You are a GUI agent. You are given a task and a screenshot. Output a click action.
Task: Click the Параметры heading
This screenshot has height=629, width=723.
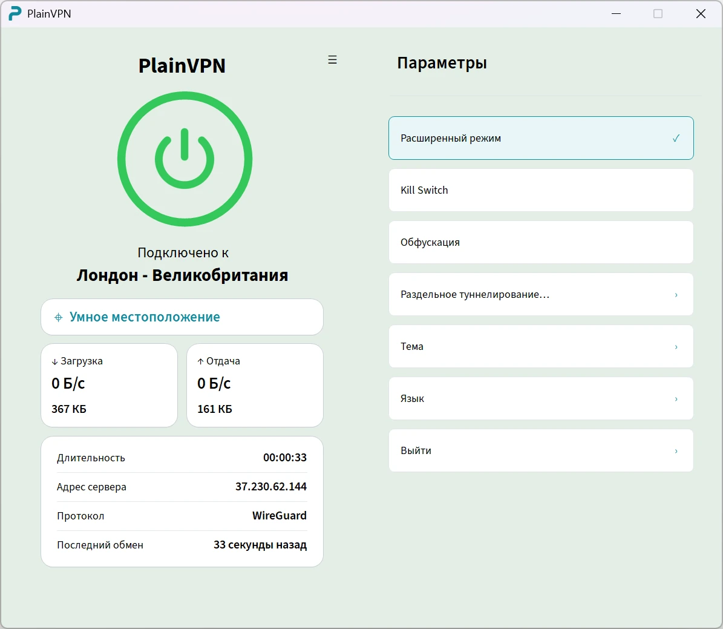(442, 63)
